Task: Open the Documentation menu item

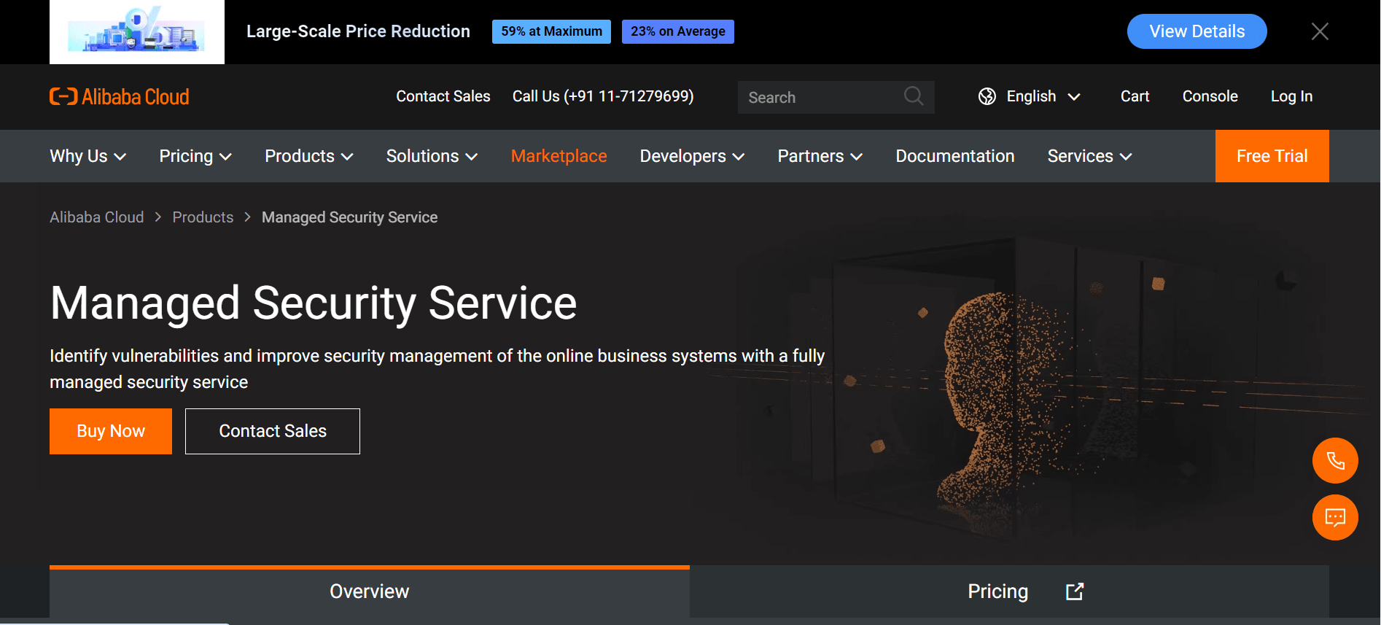Action: 955,156
